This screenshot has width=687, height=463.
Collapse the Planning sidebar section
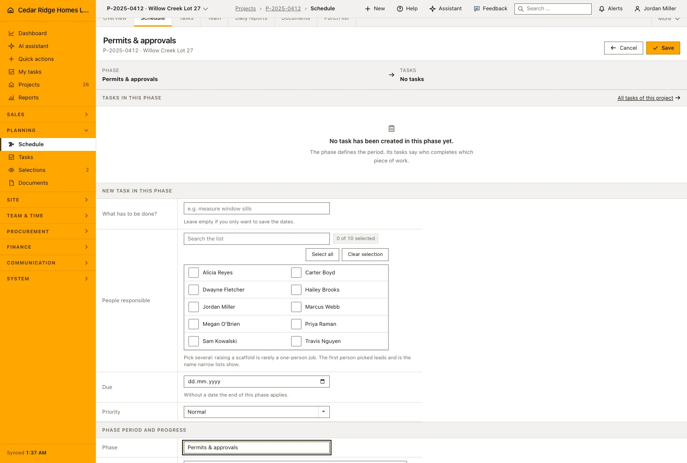pyautogui.click(x=48, y=130)
